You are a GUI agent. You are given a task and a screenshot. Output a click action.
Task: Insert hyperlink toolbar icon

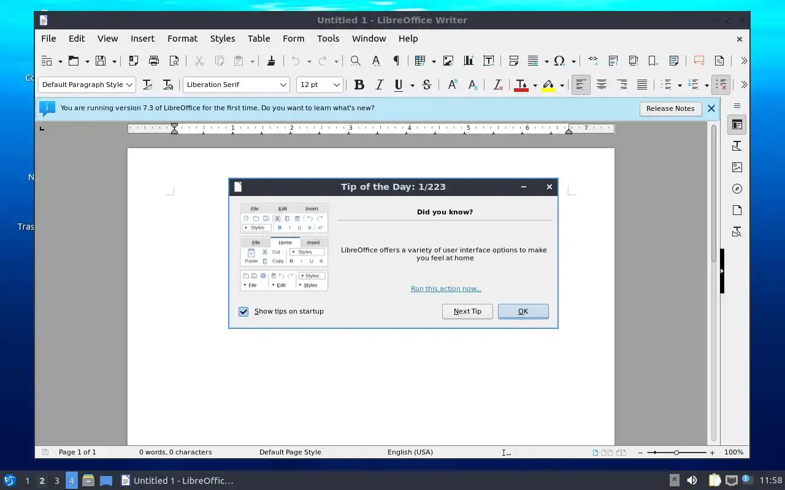(593, 61)
